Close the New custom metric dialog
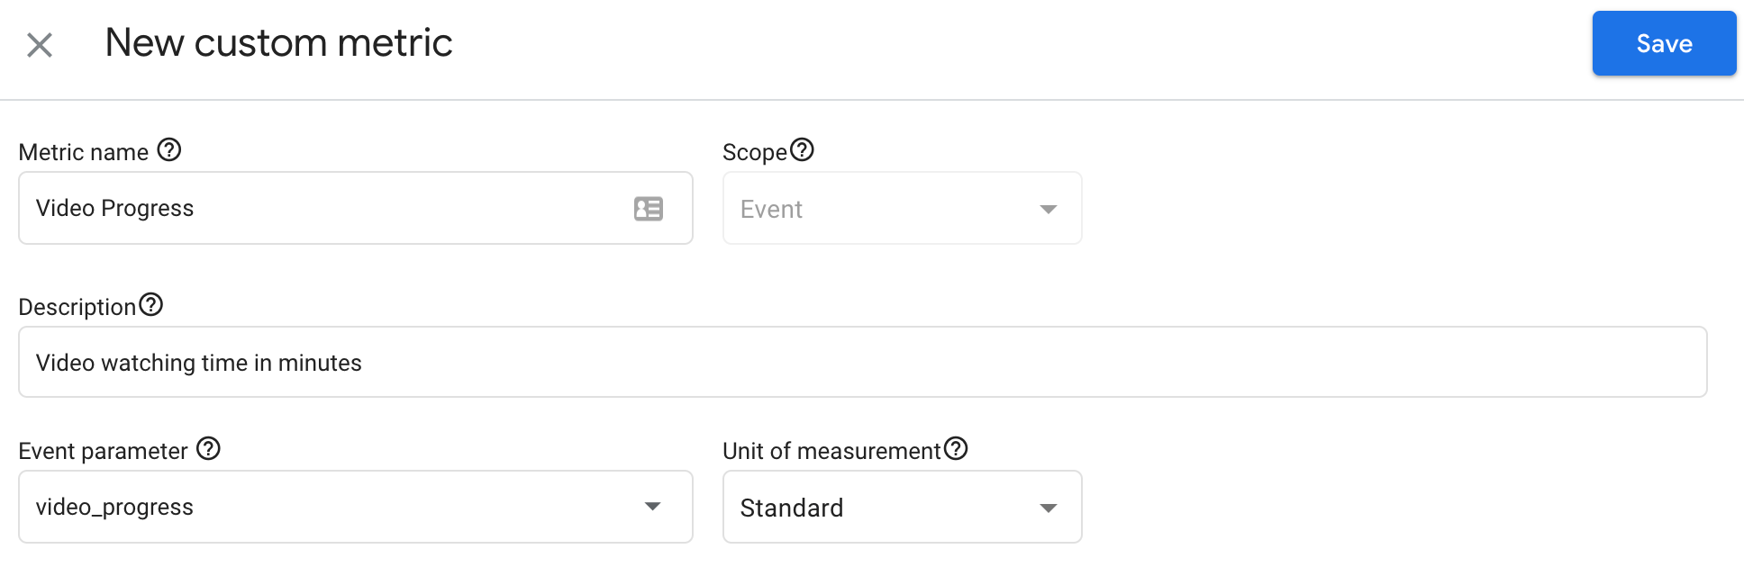The width and height of the screenshot is (1744, 576). point(38,43)
